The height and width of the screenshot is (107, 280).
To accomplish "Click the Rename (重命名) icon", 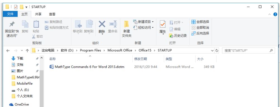I will tap(113, 24).
